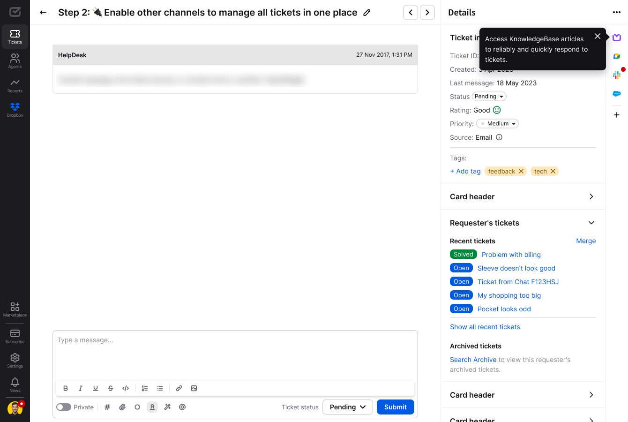Open the Details options menu
This screenshot has height=422, width=628.
point(617,12)
